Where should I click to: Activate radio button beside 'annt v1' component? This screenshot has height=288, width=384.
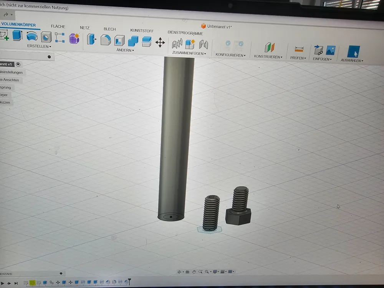pyautogui.click(x=18, y=65)
